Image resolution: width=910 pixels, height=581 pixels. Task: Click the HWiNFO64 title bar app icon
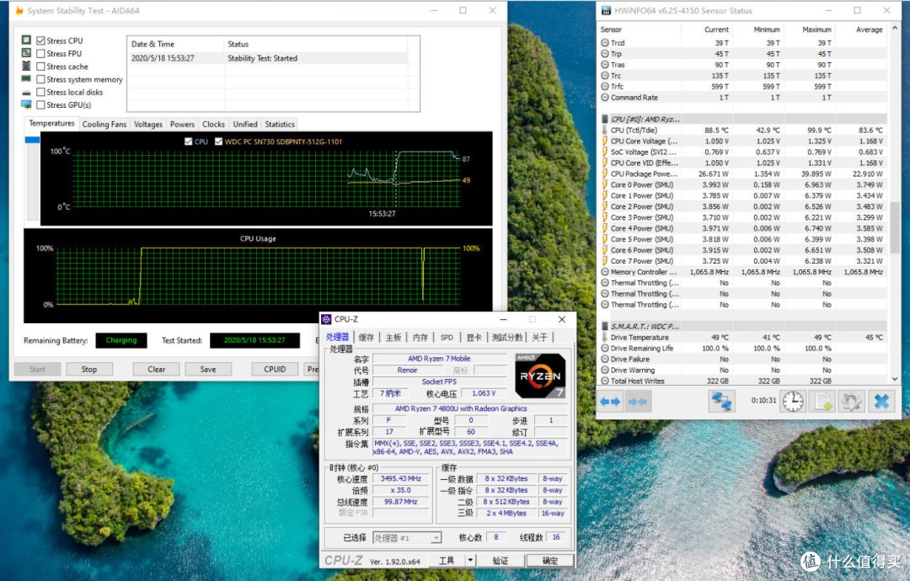click(x=607, y=10)
